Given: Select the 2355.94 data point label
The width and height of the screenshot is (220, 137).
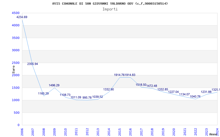Looking at the screenshot, I should pos(32,64).
